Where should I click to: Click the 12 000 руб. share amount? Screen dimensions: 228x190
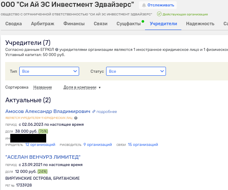(26, 172)
